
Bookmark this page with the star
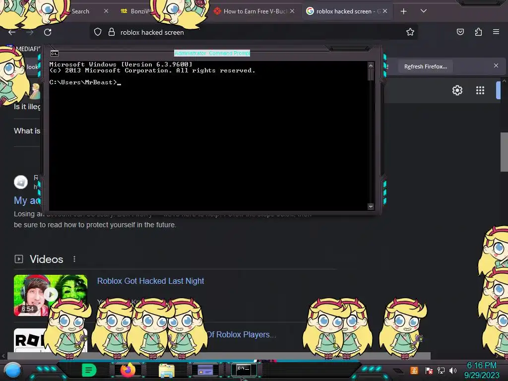(410, 32)
